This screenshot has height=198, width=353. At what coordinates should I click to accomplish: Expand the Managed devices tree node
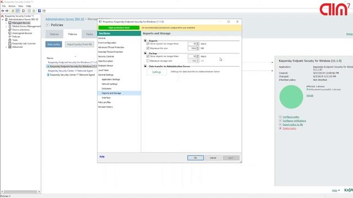pyautogui.click(x=6, y=23)
